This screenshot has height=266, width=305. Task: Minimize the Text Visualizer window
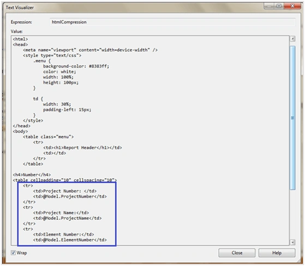tap(269, 6)
